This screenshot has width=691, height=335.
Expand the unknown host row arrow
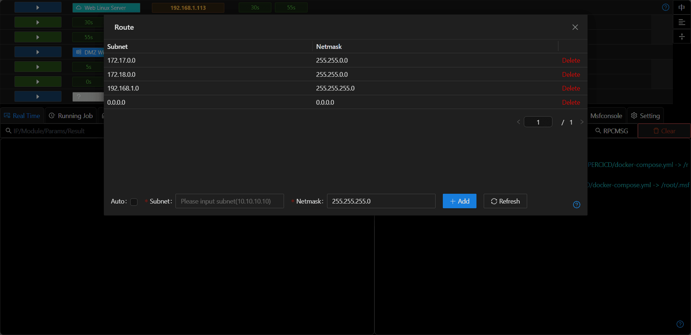pos(38,96)
